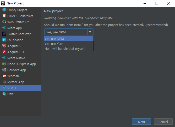Click the Yeoman icon

[4, 76]
